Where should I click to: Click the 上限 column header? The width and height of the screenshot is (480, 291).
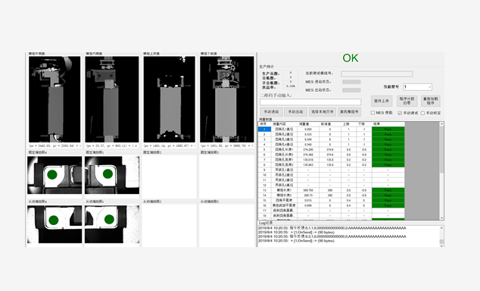click(349, 124)
